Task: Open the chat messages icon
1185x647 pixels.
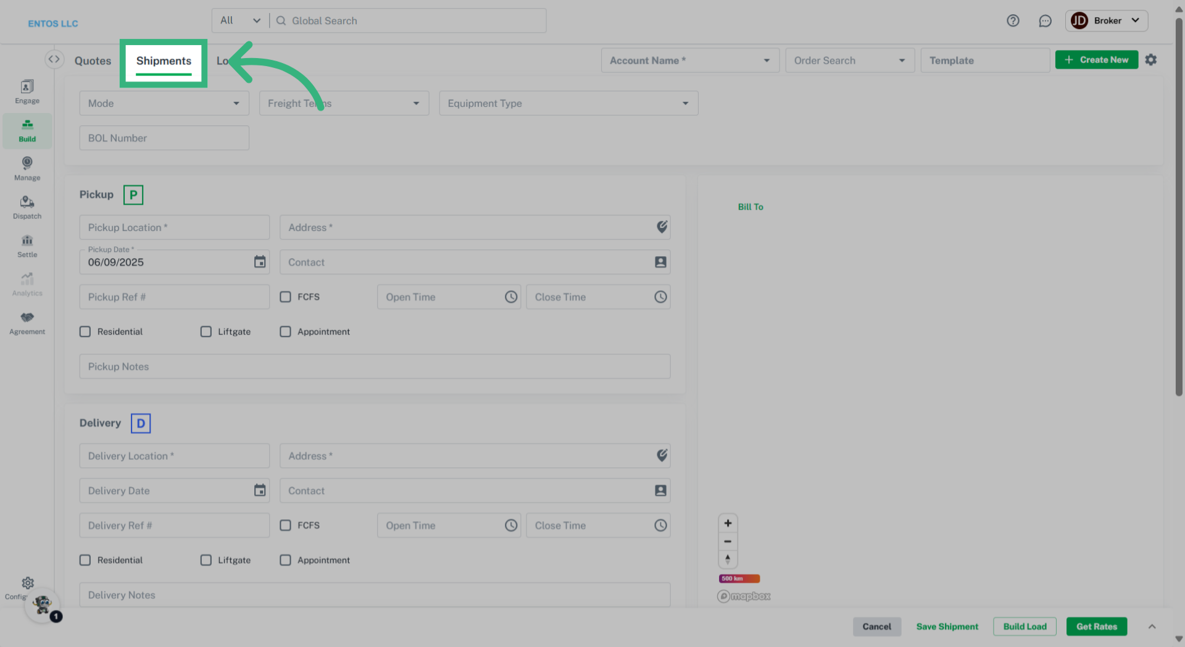Action: 1045,21
